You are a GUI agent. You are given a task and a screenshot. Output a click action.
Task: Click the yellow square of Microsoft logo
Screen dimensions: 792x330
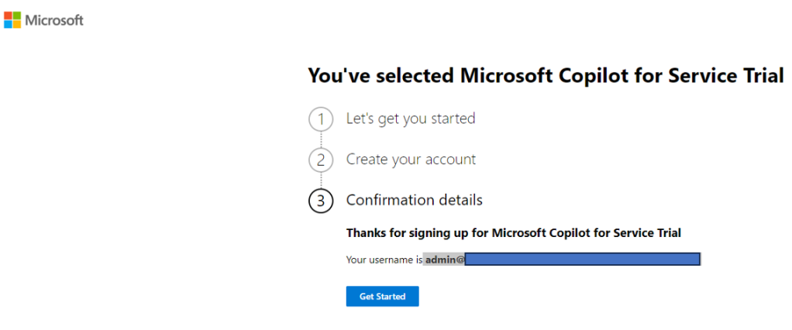pyautogui.click(x=17, y=24)
